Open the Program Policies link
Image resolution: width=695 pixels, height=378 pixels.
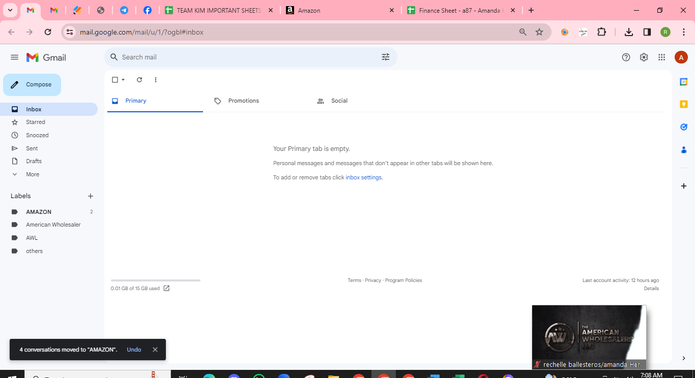click(x=403, y=280)
